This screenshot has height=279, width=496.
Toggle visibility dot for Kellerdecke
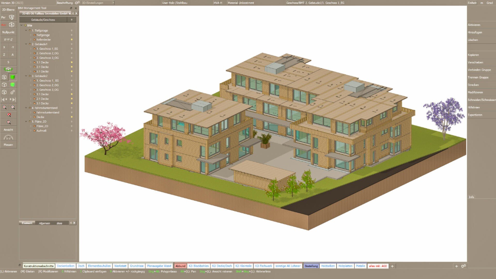[x=72, y=40]
